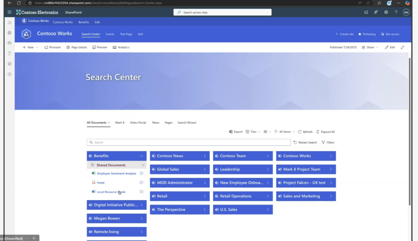Open the Hotel document link

click(x=100, y=183)
